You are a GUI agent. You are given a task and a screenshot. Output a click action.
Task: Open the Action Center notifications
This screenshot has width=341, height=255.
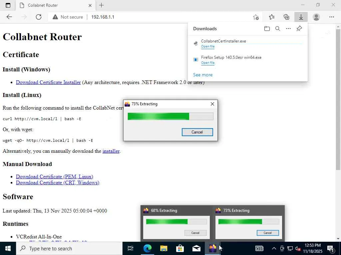click(331, 248)
